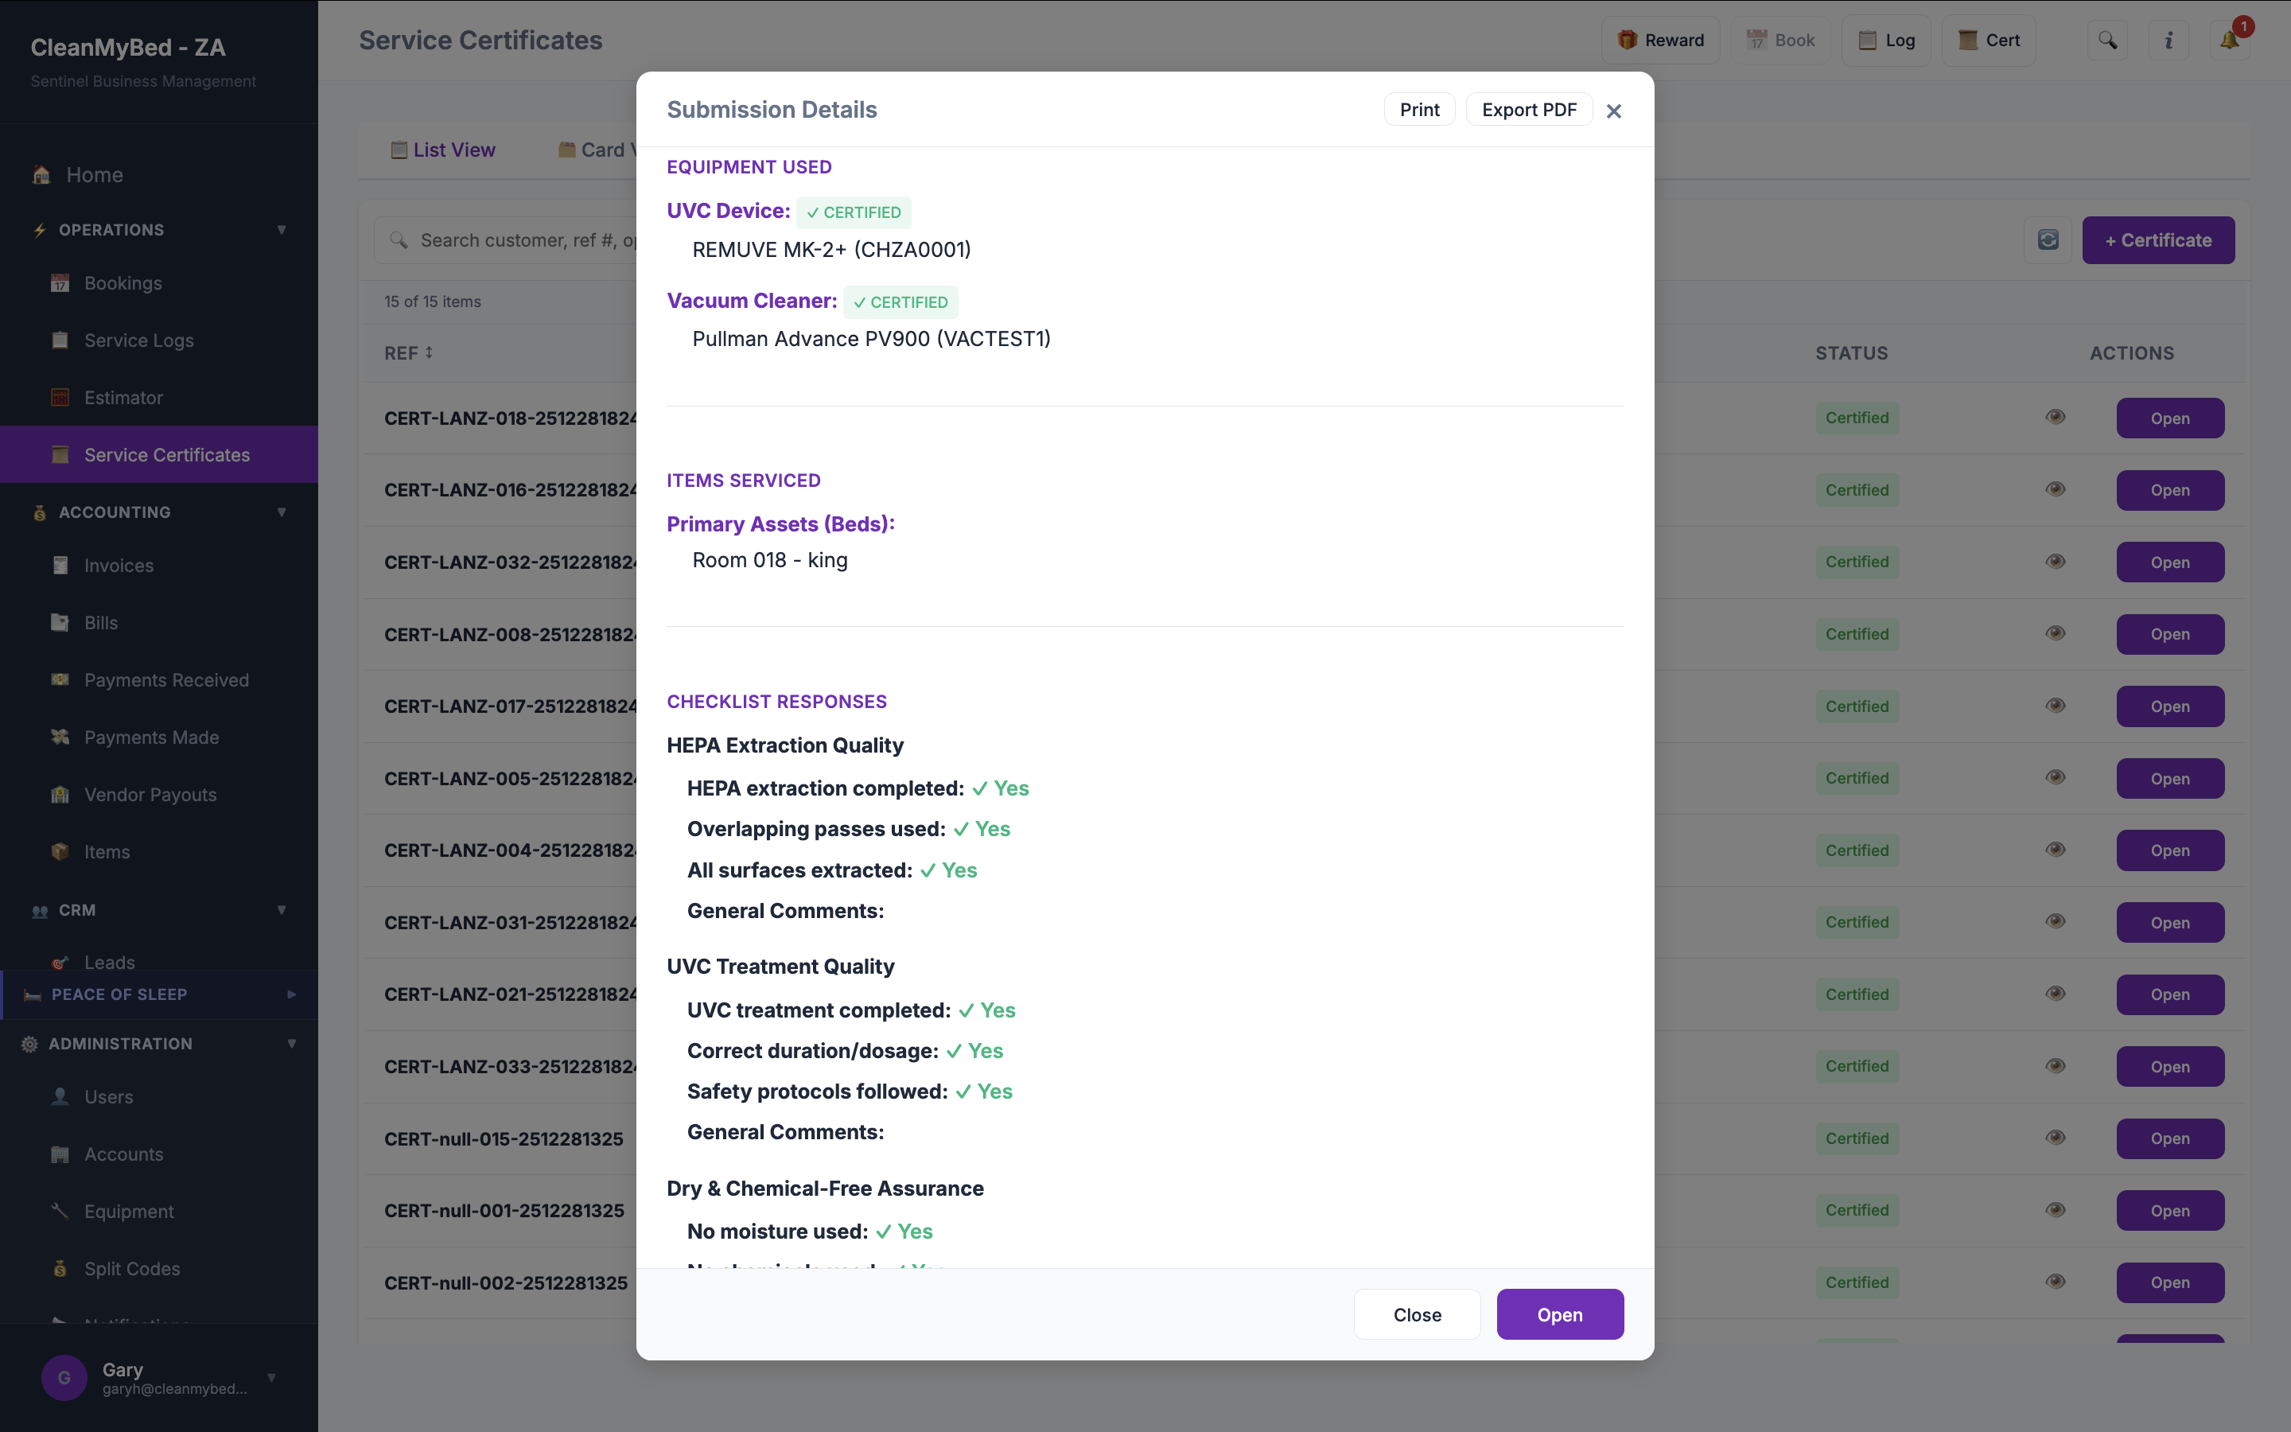Click eye icon for CERT-LANZ-018 row
The image size is (2291, 1432).
pos(2056,418)
